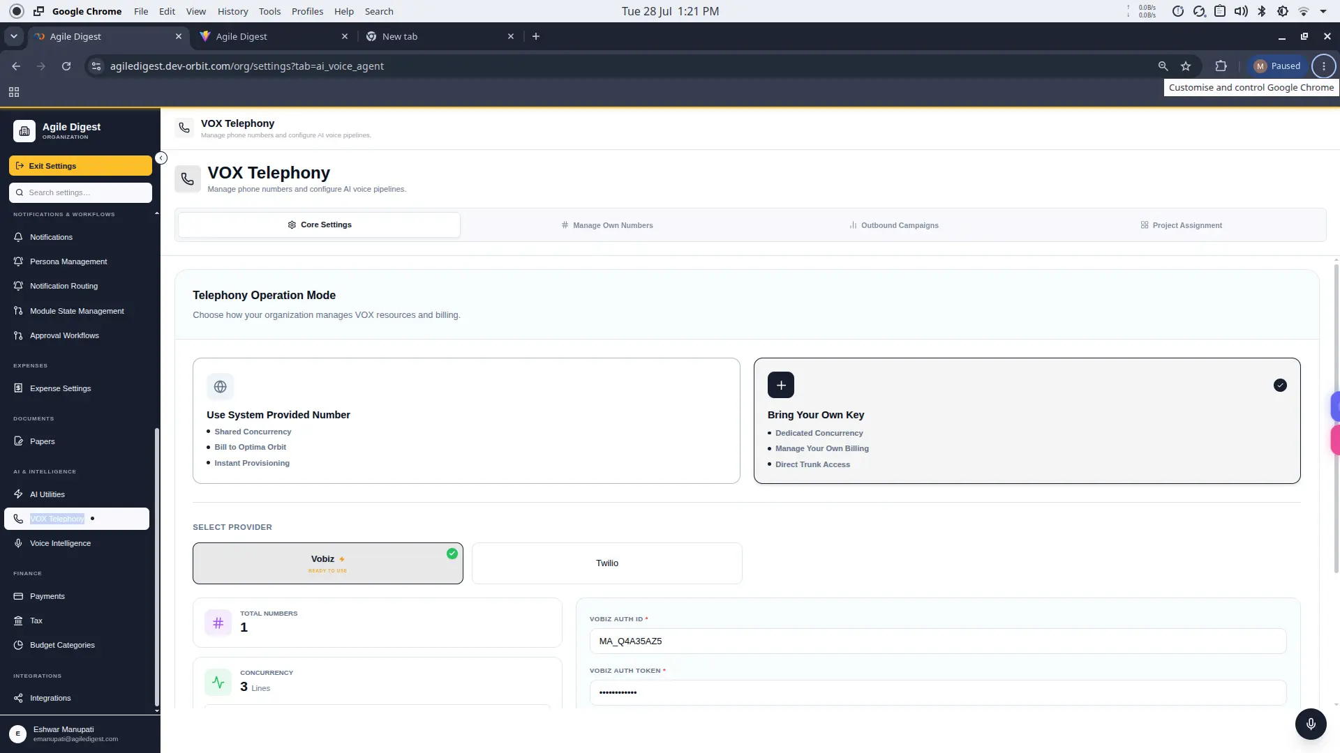Image resolution: width=1340 pixels, height=753 pixels.
Task: Click the Total Numbers stat card
Action: 378,623
